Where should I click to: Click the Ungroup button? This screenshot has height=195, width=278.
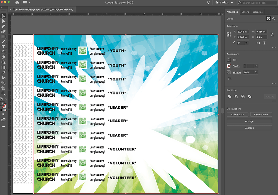click(249, 128)
